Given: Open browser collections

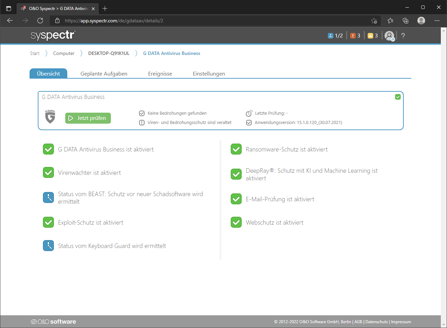Looking at the screenshot, I should [x=405, y=21].
